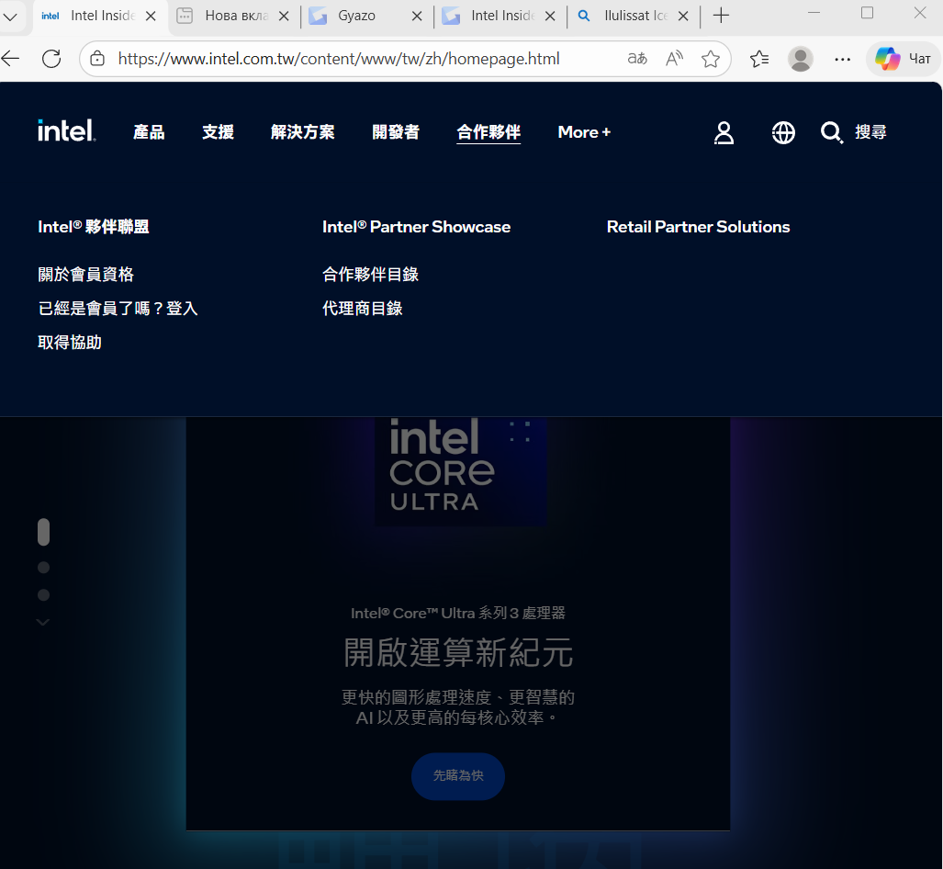Close the Нова вкладка tab
The height and width of the screenshot is (869, 943).
284,17
